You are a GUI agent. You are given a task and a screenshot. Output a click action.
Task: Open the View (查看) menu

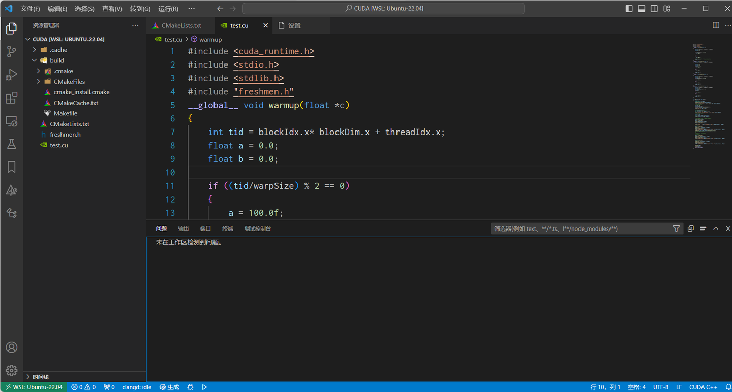(x=112, y=9)
